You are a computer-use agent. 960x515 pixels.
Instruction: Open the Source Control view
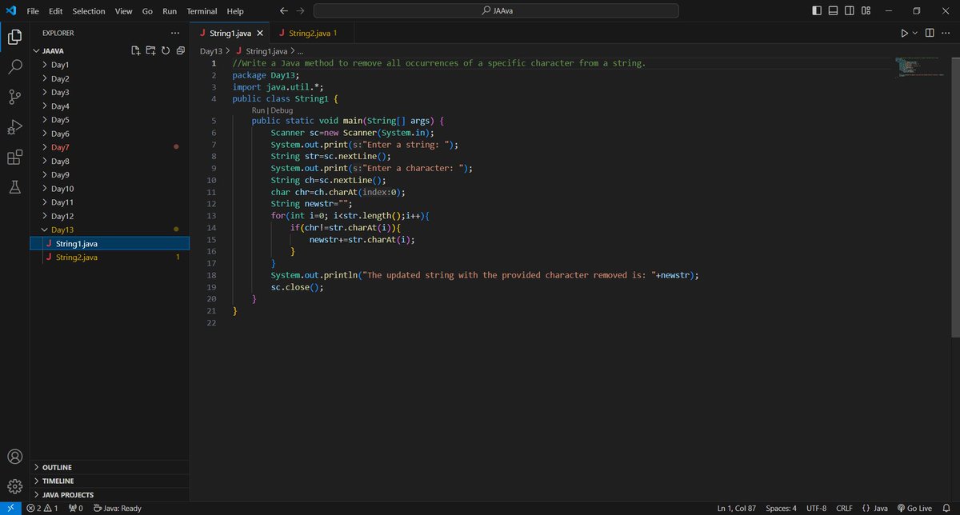14,97
